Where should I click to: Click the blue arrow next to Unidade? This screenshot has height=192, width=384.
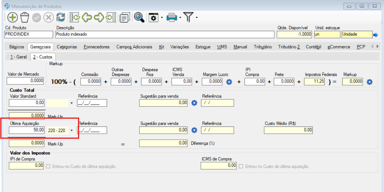[376, 35]
